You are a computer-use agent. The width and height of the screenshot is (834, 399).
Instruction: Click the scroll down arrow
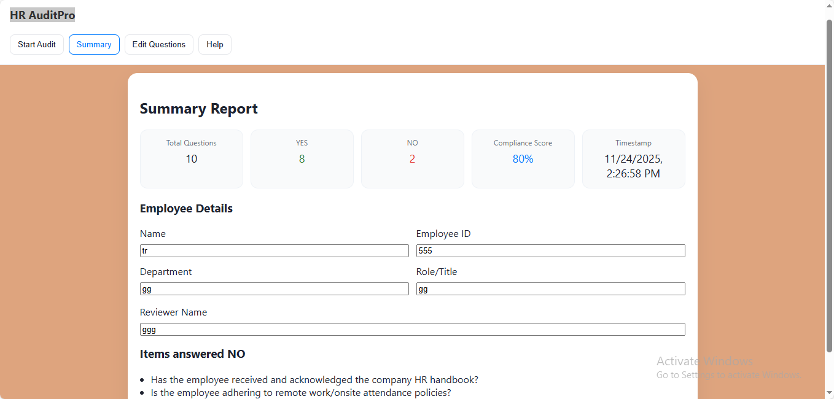(x=829, y=393)
